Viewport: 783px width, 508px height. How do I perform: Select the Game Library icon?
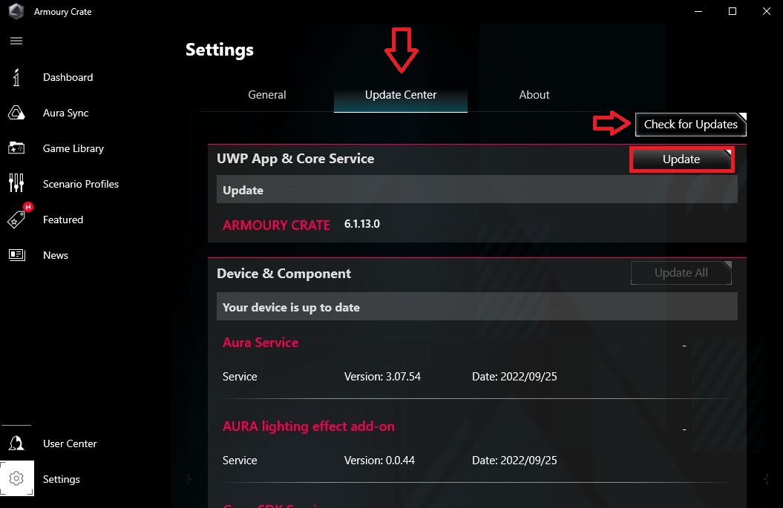point(16,148)
